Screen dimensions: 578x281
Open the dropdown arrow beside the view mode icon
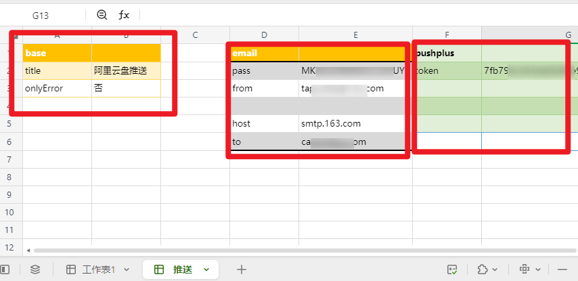point(538,269)
